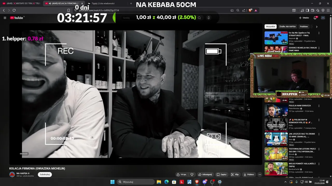332x186 pixels.
Task: Open the Co Się Nie Zgadza thumbnail
Action: coord(276,38)
